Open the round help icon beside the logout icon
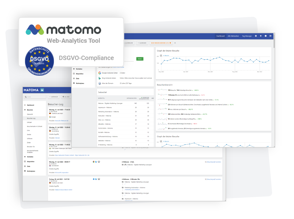Viewport: 294px width, 219px height. 266,36
